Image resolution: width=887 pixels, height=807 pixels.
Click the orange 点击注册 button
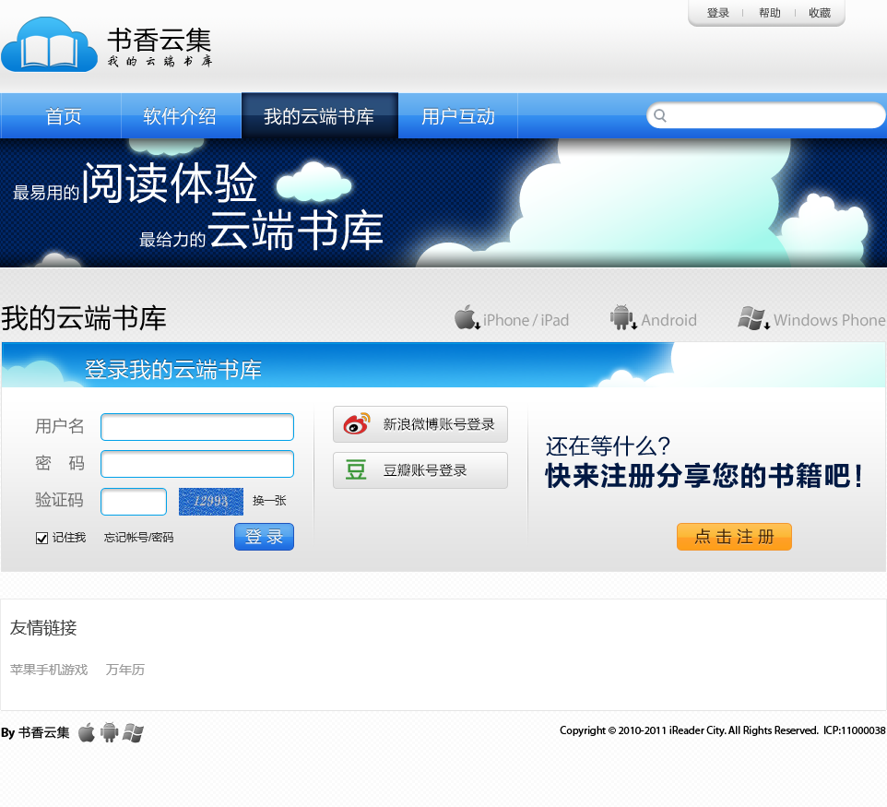[x=734, y=537]
